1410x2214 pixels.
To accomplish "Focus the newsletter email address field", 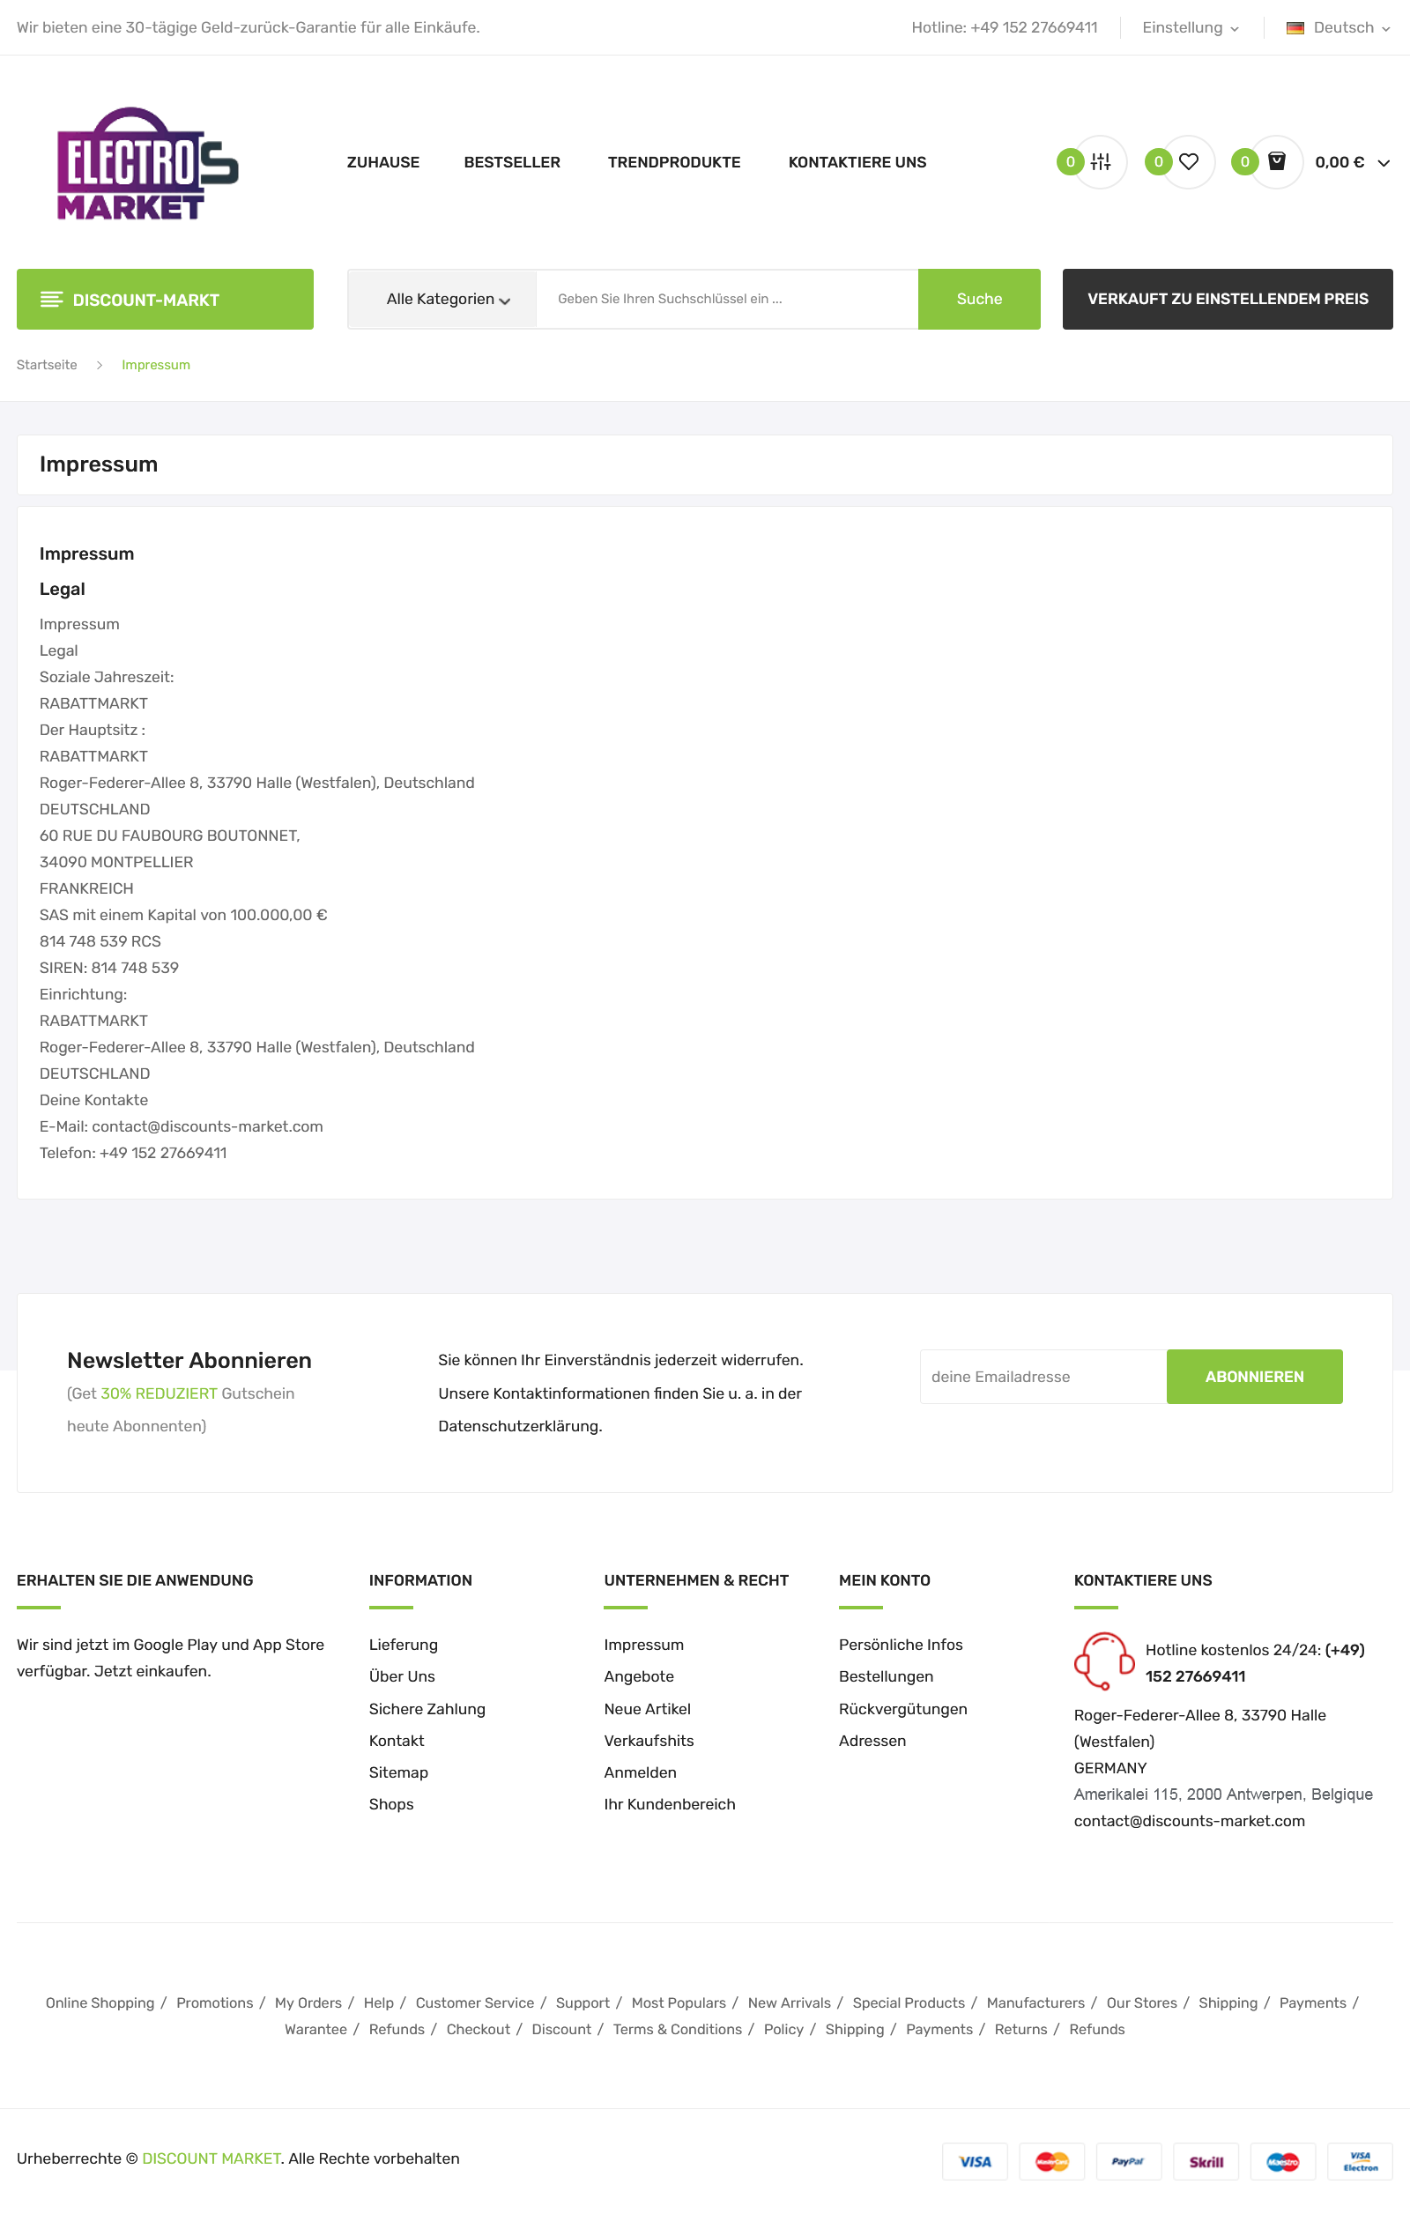I will pyautogui.click(x=1043, y=1377).
